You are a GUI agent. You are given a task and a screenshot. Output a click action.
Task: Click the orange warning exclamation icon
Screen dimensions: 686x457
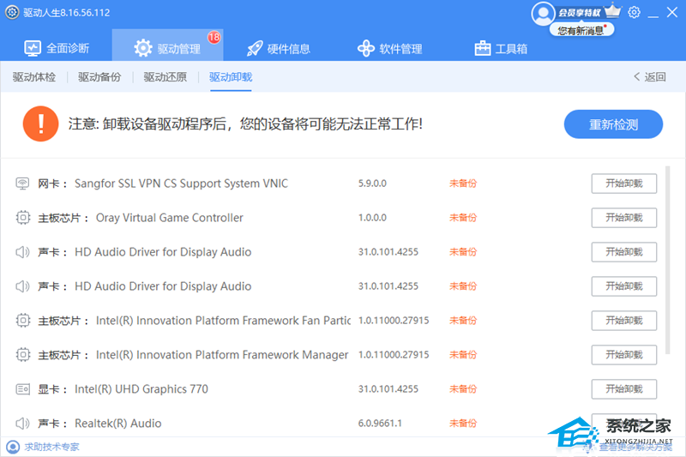pyautogui.click(x=40, y=123)
